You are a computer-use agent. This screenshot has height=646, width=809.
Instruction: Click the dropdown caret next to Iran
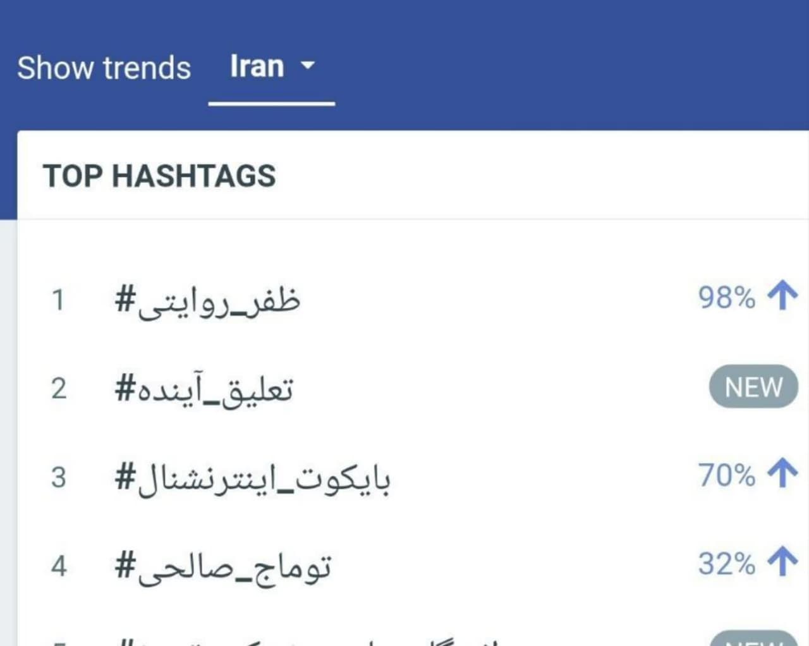(x=308, y=66)
